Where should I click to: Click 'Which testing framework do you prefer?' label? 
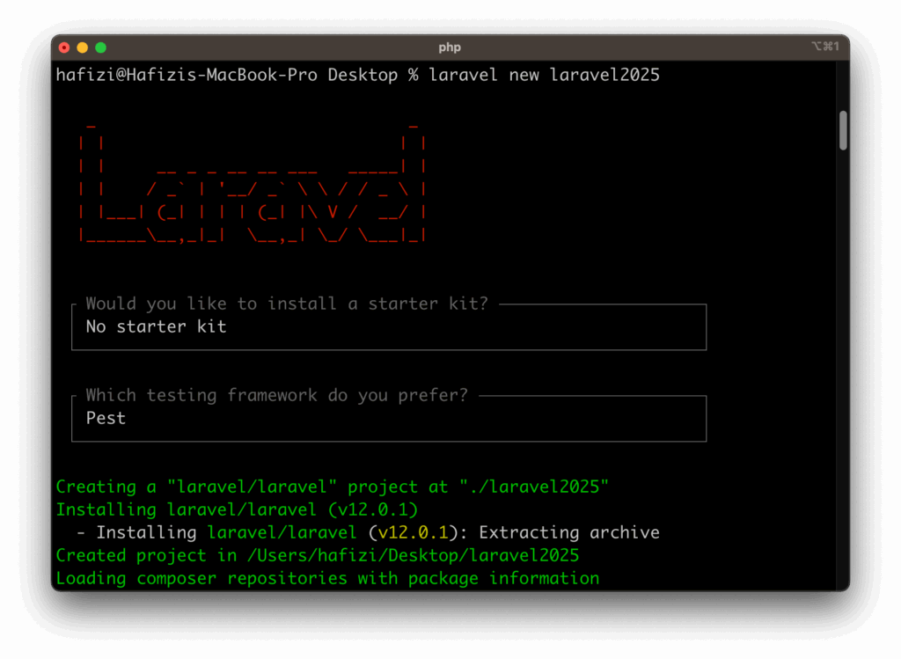(x=277, y=395)
